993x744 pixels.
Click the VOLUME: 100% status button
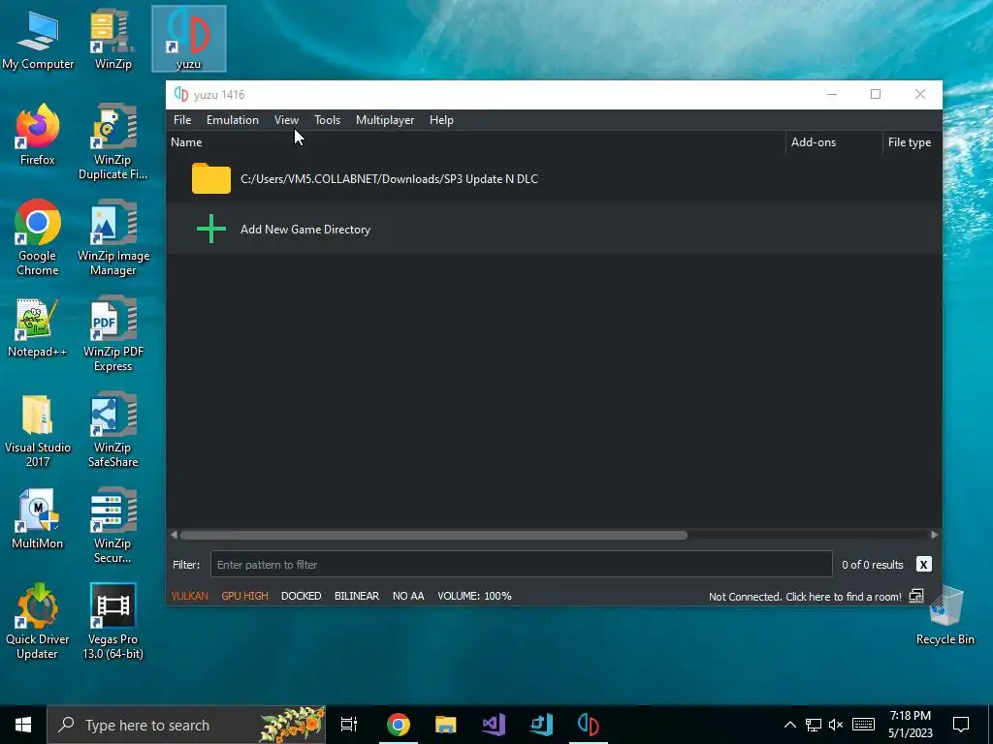coord(474,596)
